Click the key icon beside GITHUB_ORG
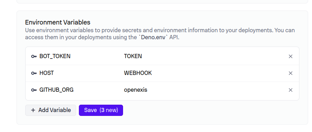 pyautogui.click(x=34, y=90)
